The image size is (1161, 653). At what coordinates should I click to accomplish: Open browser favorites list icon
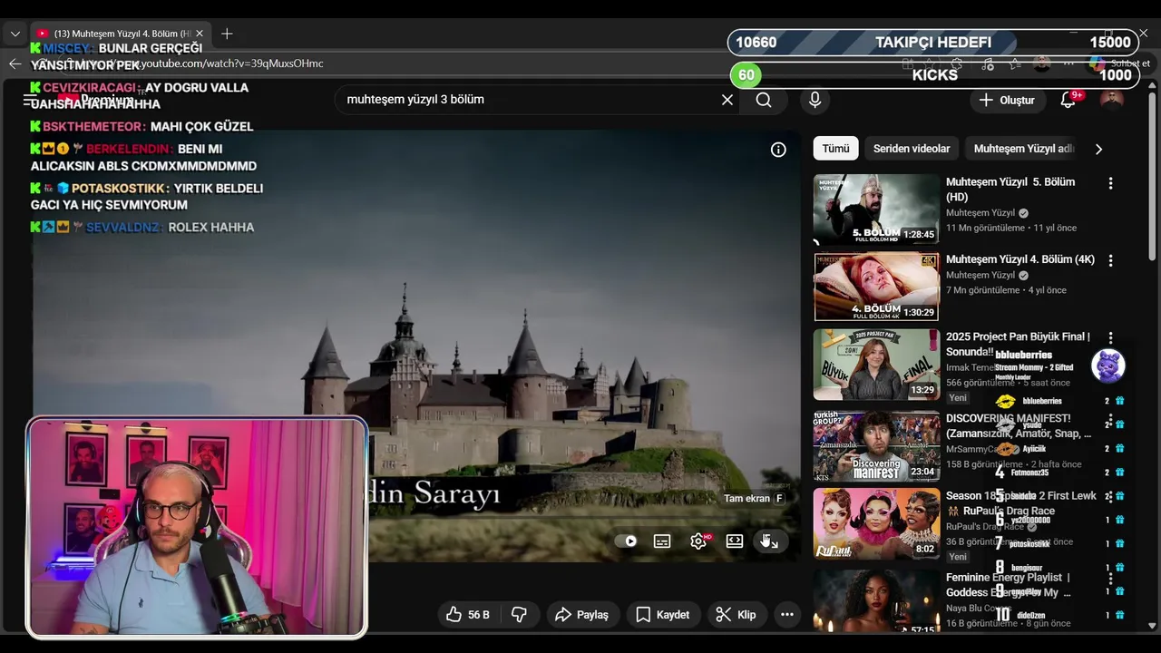1015,63
